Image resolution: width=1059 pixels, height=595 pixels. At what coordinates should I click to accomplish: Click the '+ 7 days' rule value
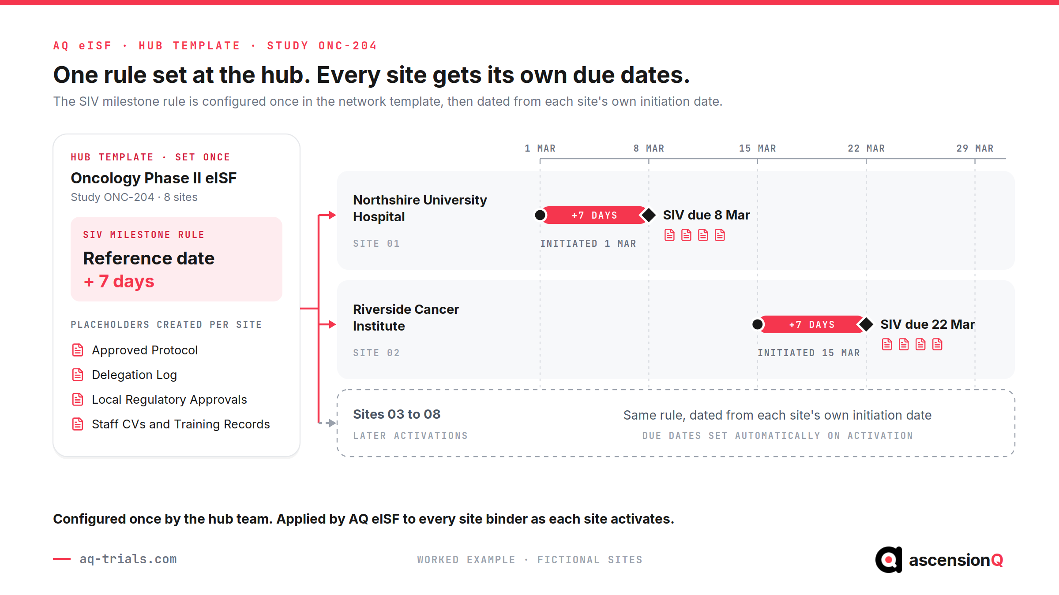pos(119,281)
